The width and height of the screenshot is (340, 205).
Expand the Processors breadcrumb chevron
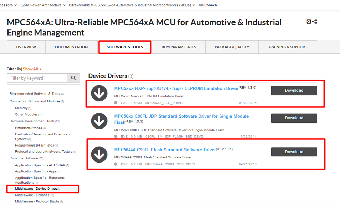[16, 5]
